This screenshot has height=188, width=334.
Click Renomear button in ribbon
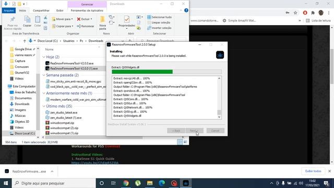click(86, 26)
